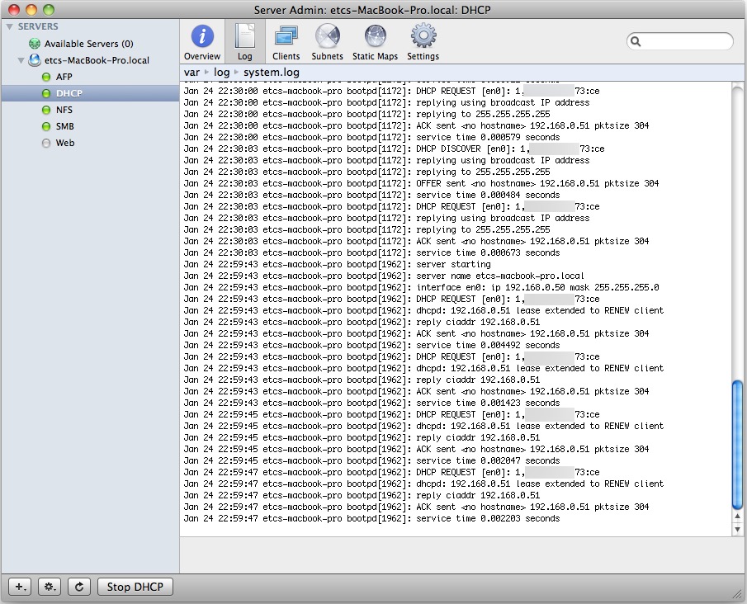Open the Clients toolbar icon
This screenshot has height=604, width=747.
coord(286,36)
